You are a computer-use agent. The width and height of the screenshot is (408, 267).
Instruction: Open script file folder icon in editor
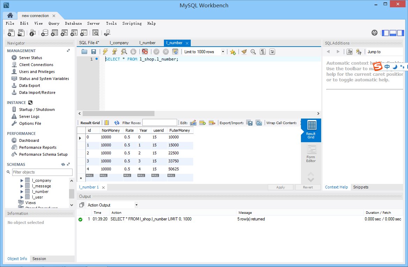[84, 52]
